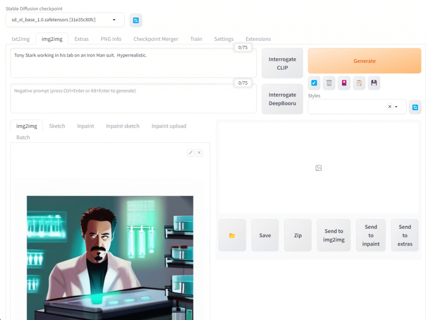This screenshot has width=426, height=320.
Task: Expand the Styles dropdown arrow
Action: click(x=396, y=107)
